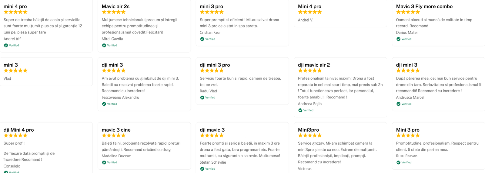Click the "dji Mini 4 pro" review heading
Screen dimensions: 485x173
[19, 130]
